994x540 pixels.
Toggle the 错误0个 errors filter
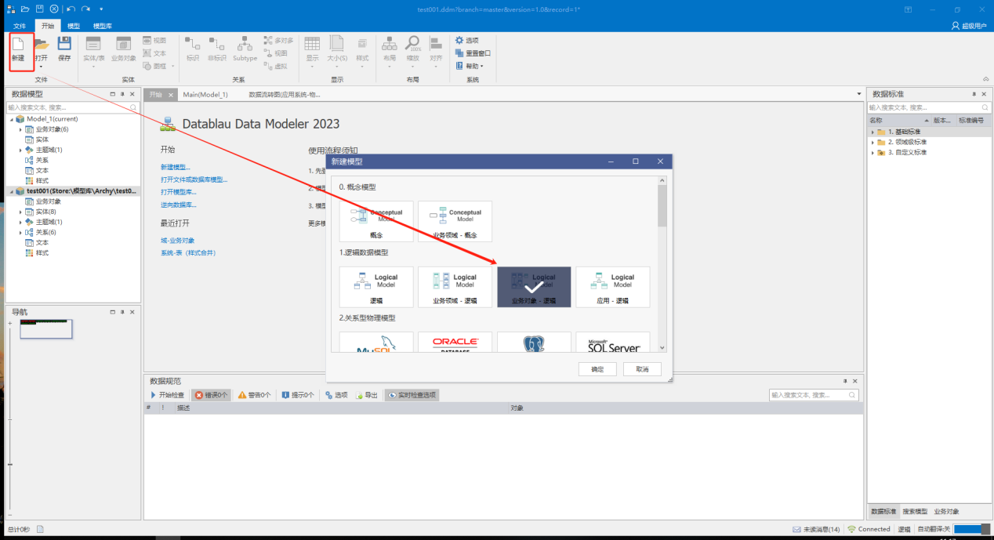click(x=211, y=395)
